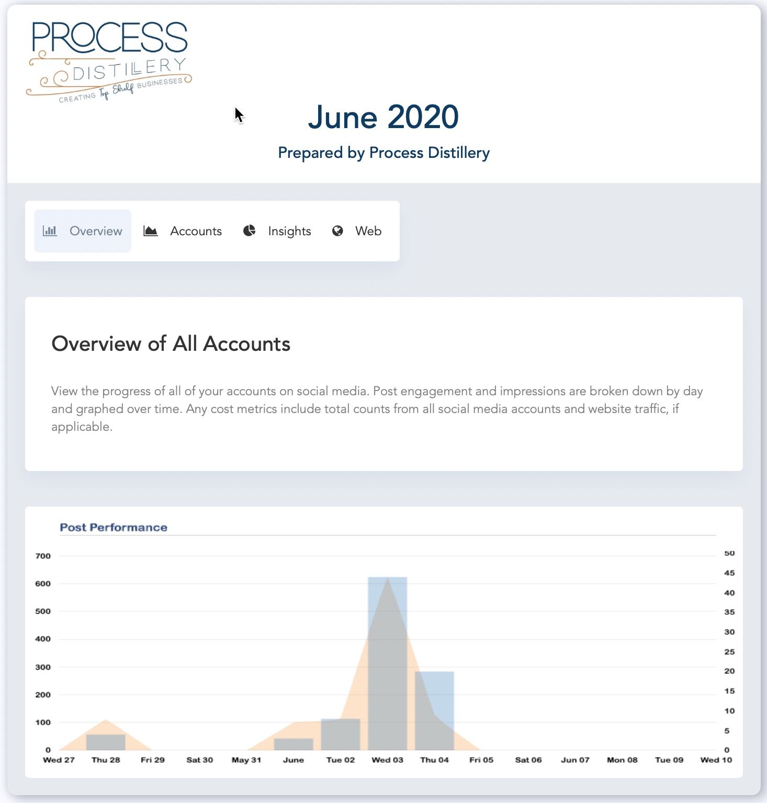The width and height of the screenshot is (767, 803).
Task: Go to the Web tab
Action: click(368, 231)
